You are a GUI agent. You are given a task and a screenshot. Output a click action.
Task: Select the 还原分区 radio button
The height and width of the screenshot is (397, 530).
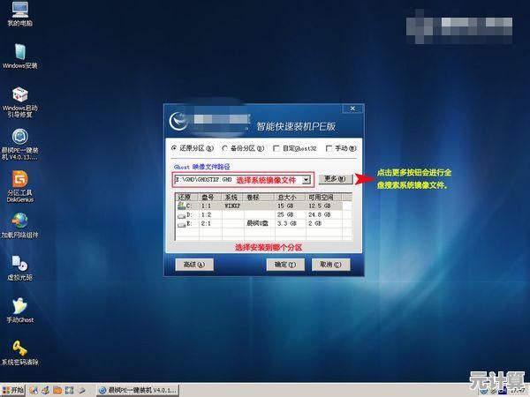(x=175, y=148)
